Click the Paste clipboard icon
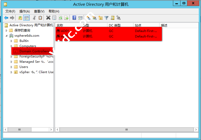Screen dimensions: 201x140 click(x=40, y=18)
